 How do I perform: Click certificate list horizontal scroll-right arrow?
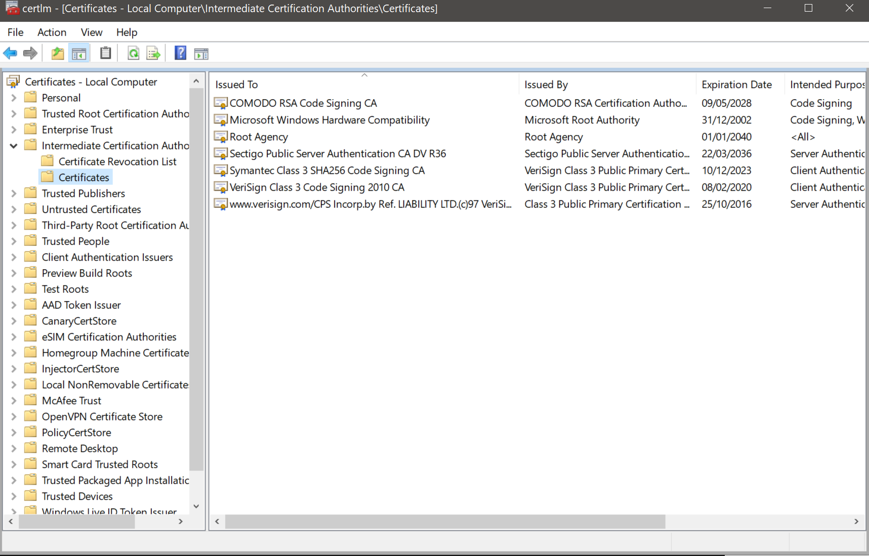(x=856, y=521)
